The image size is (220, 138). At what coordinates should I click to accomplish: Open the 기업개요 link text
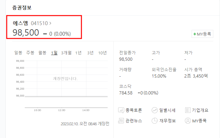200,110
